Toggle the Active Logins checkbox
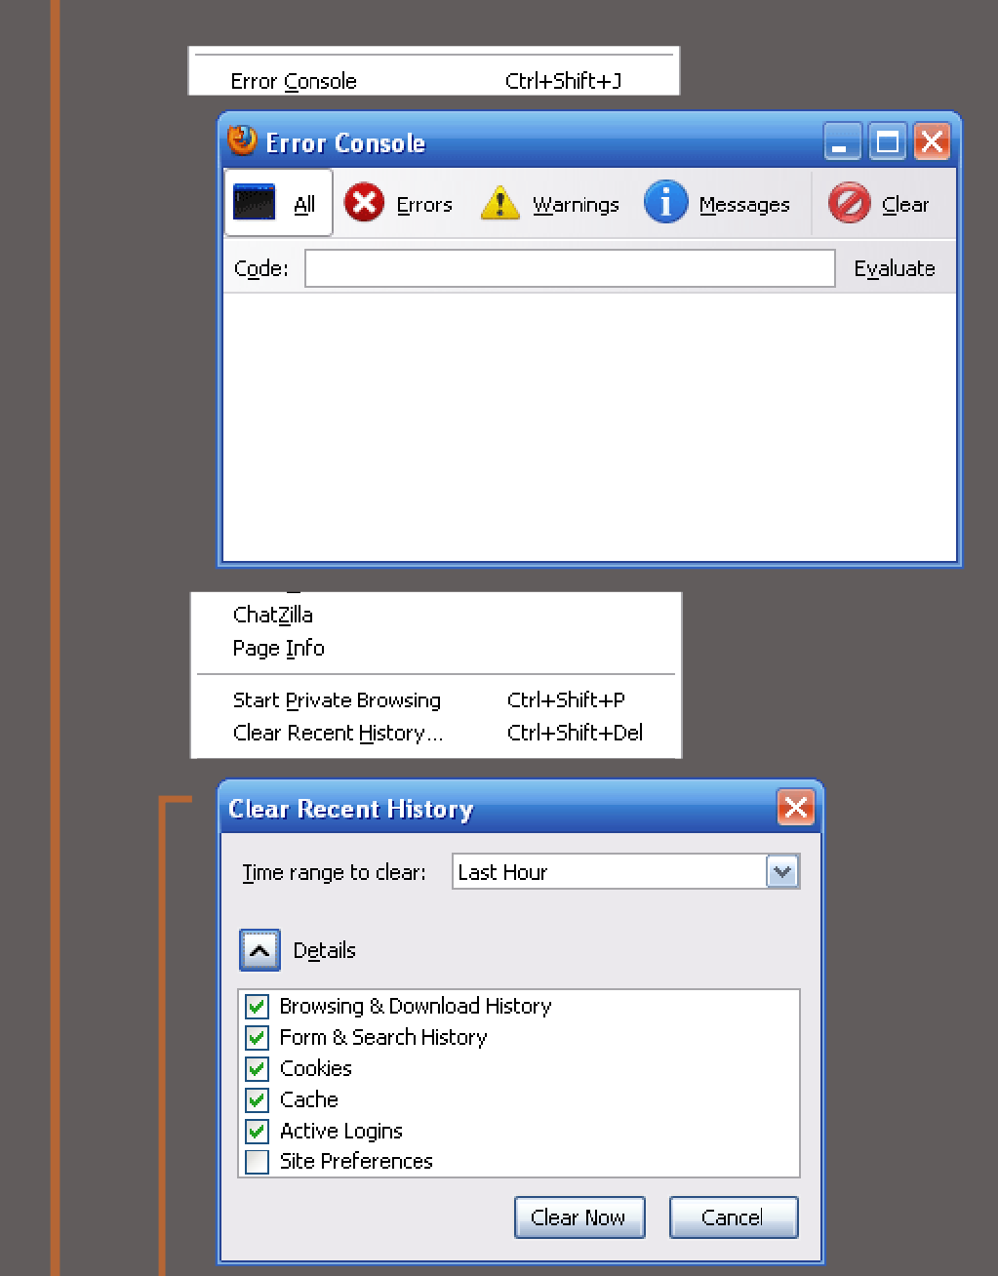This screenshot has height=1276, width=998. point(257,1131)
